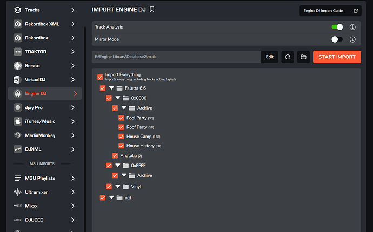The height and width of the screenshot is (232, 373).
Task: Click the M3U Playlists list icon
Action: (x=18, y=178)
